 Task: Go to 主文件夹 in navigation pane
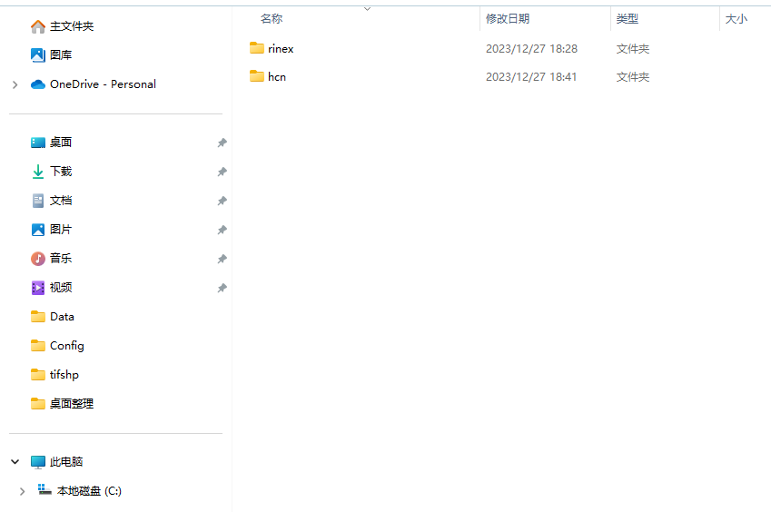click(x=72, y=26)
